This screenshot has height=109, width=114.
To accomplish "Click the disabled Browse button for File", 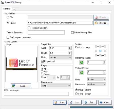I will [101, 17].
